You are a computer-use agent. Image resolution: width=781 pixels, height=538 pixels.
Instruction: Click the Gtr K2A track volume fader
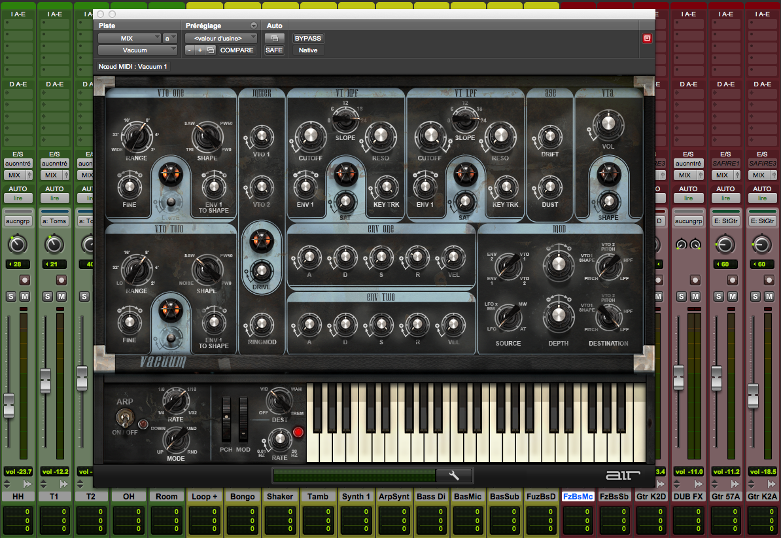753,395
